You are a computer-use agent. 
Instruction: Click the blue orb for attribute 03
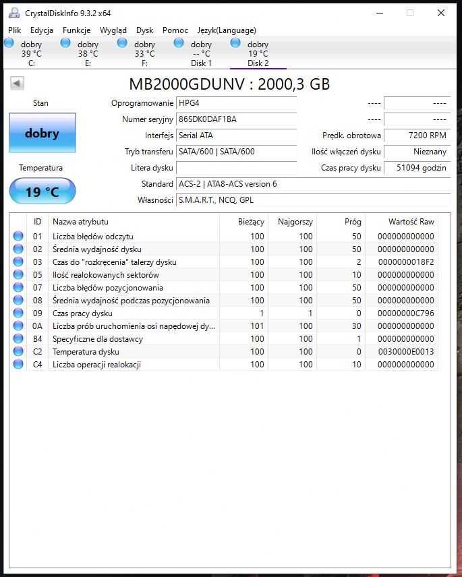click(18, 262)
